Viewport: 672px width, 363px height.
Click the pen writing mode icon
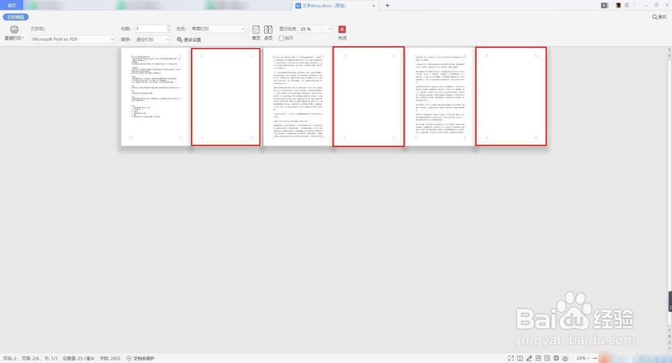click(529, 358)
